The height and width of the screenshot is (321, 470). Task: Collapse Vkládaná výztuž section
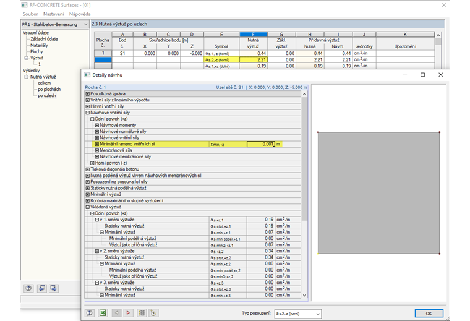[88, 207]
